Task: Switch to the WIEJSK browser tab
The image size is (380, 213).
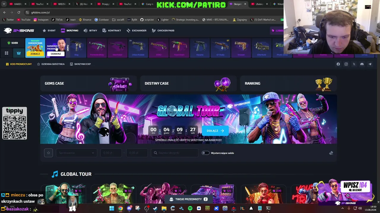Action: [x=62, y=4]
